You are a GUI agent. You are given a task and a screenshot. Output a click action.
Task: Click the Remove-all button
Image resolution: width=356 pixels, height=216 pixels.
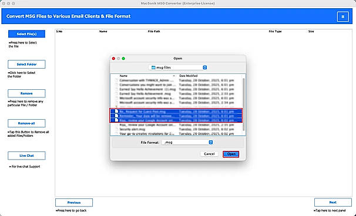tap(26, 123)
